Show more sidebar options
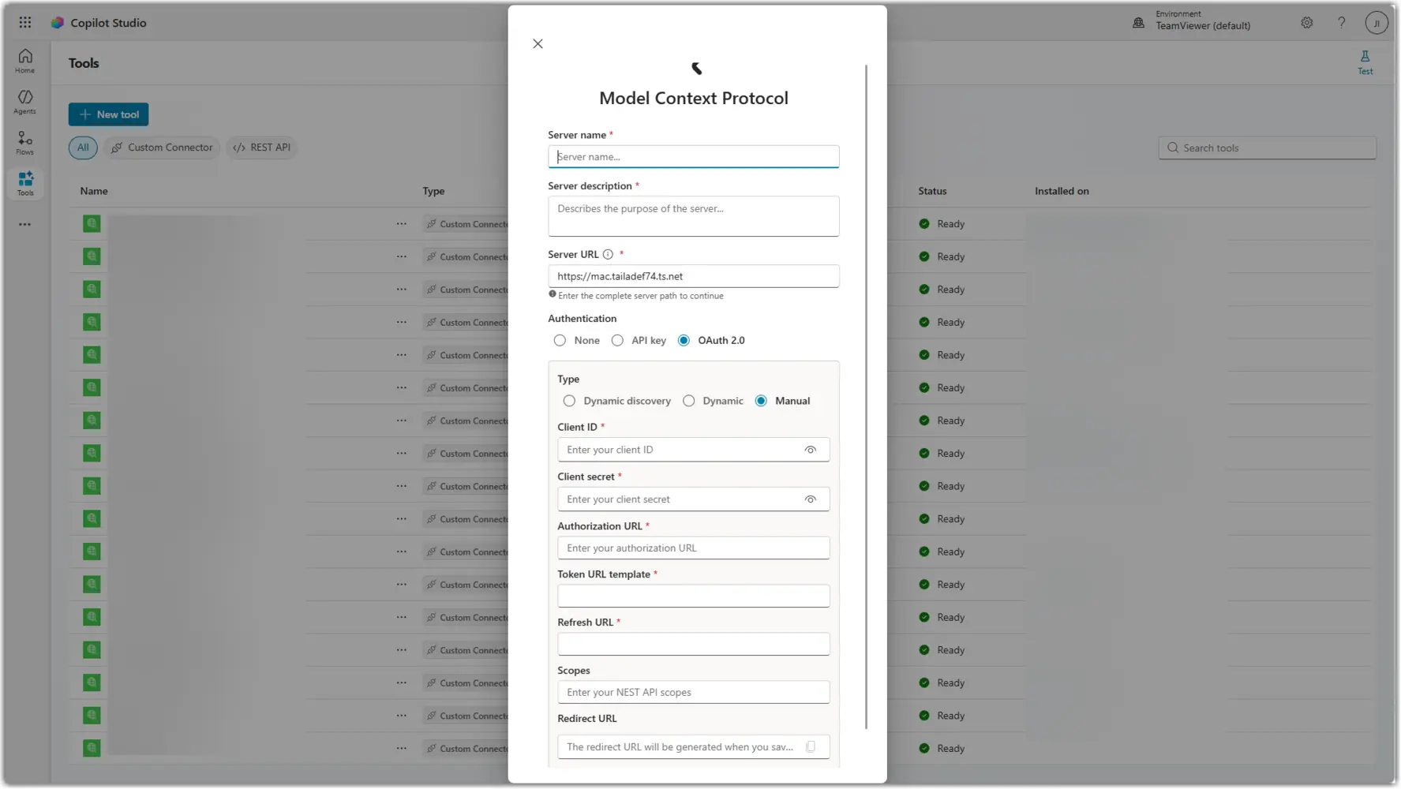This screenshot has height=789, width=1401. tap(25, 225)
